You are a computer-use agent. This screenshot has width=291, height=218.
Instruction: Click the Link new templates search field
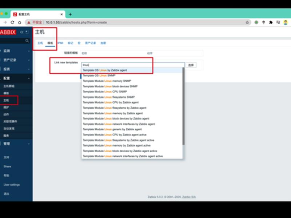tap(133, 65)
